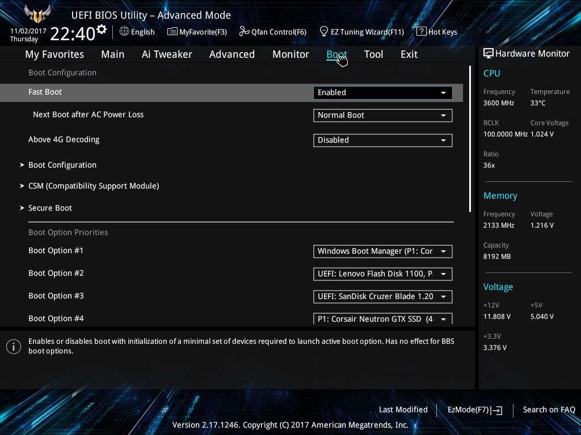Screen dimensions: 581x435
Task: Click the ASUS TUF logo emblem
Action: (37, 14)
